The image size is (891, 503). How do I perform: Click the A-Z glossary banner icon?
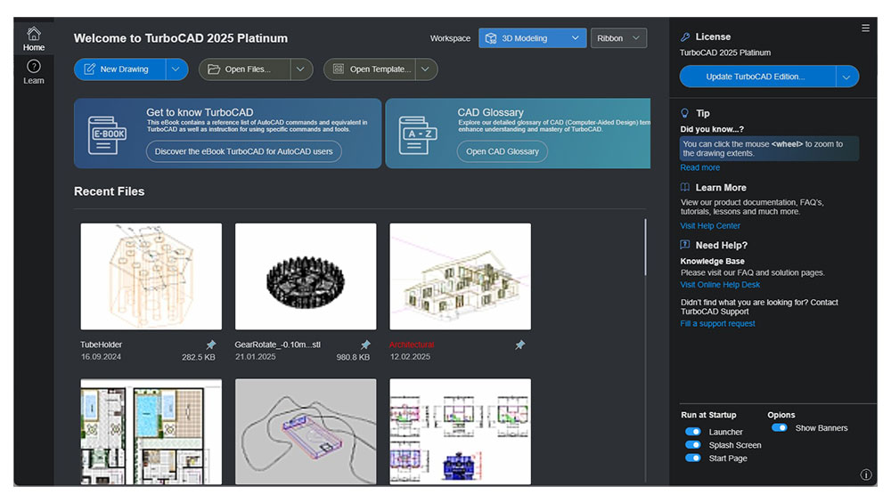click(x=418, y=135)
